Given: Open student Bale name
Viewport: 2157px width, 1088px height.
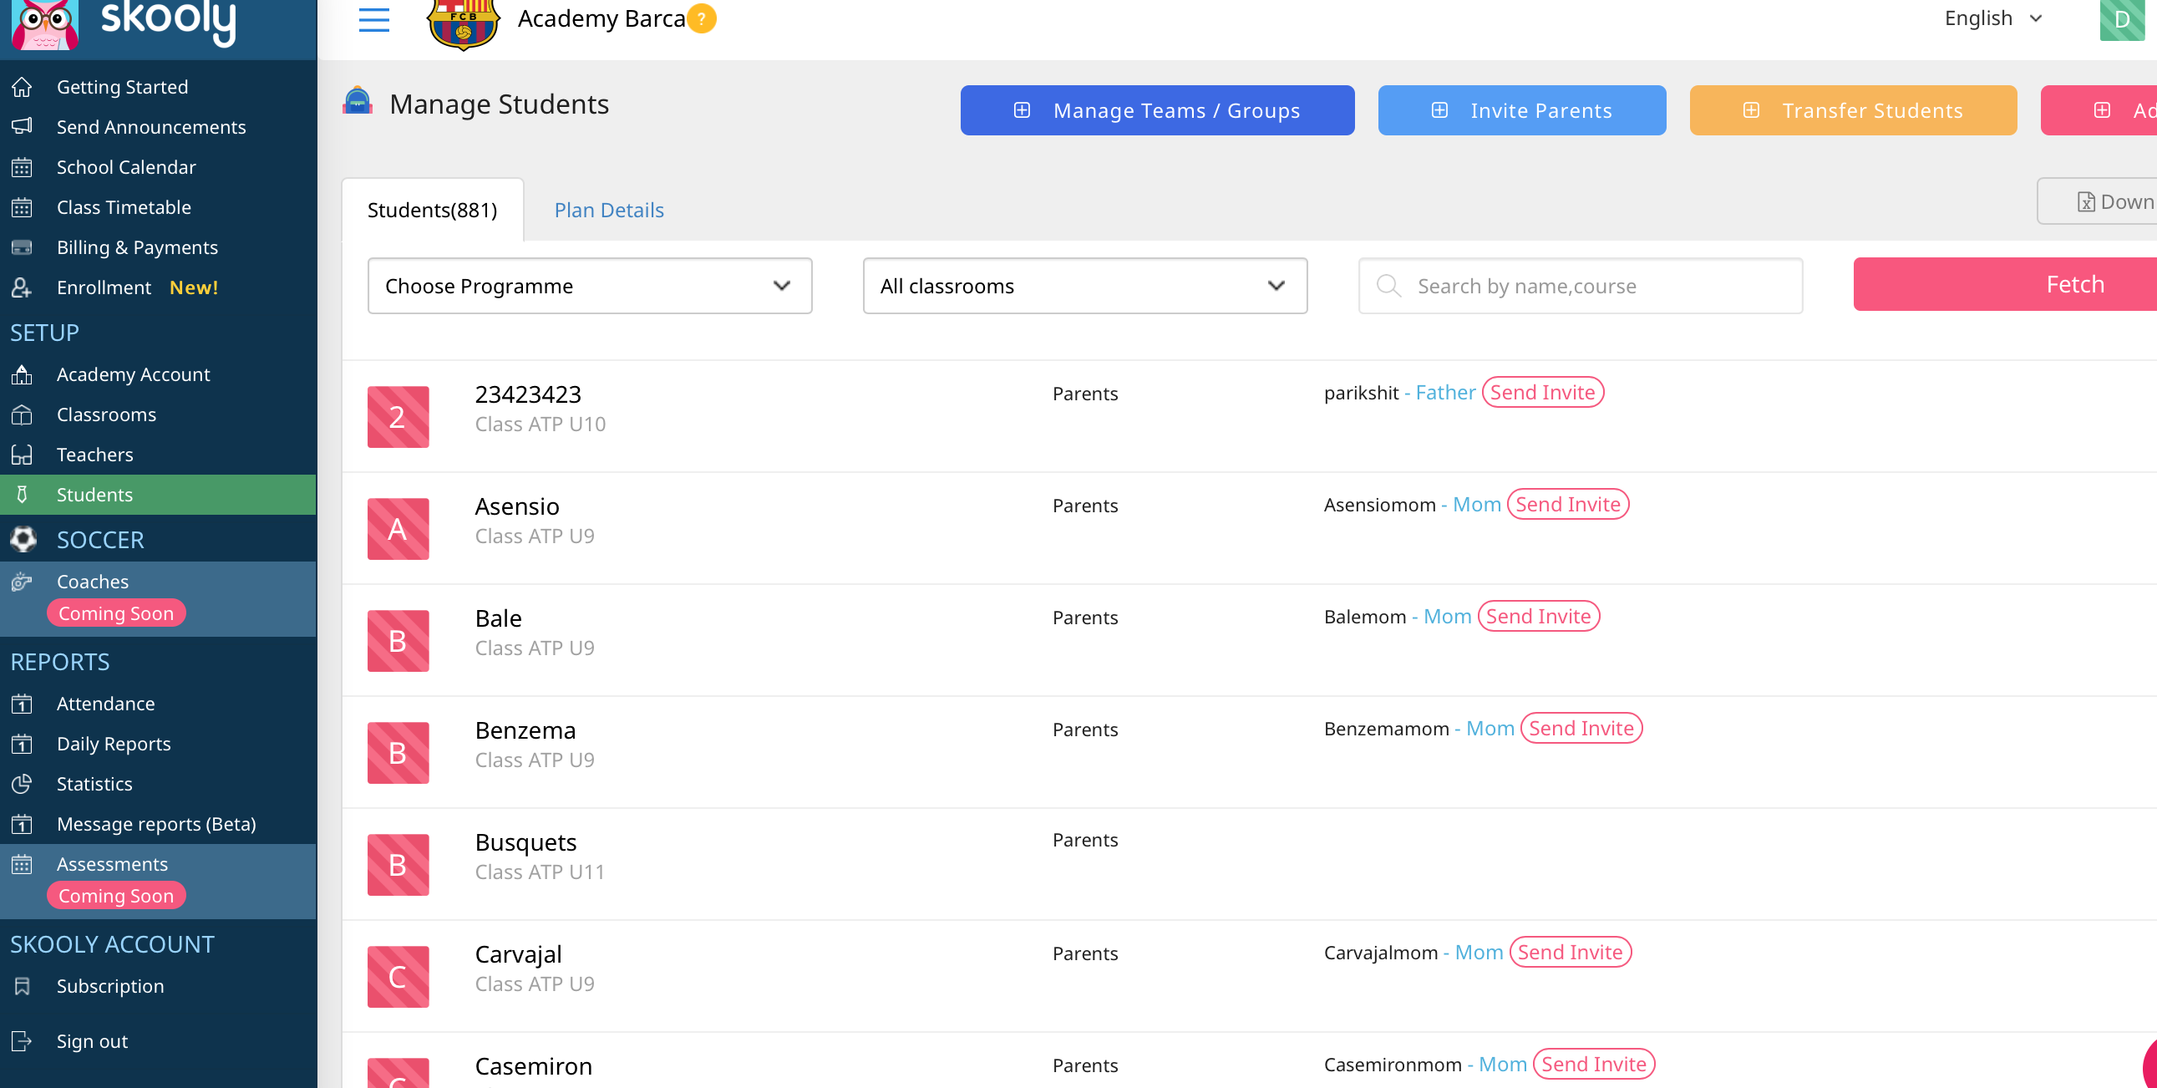Looking at the screenshot, I should [x=498, y=618].
